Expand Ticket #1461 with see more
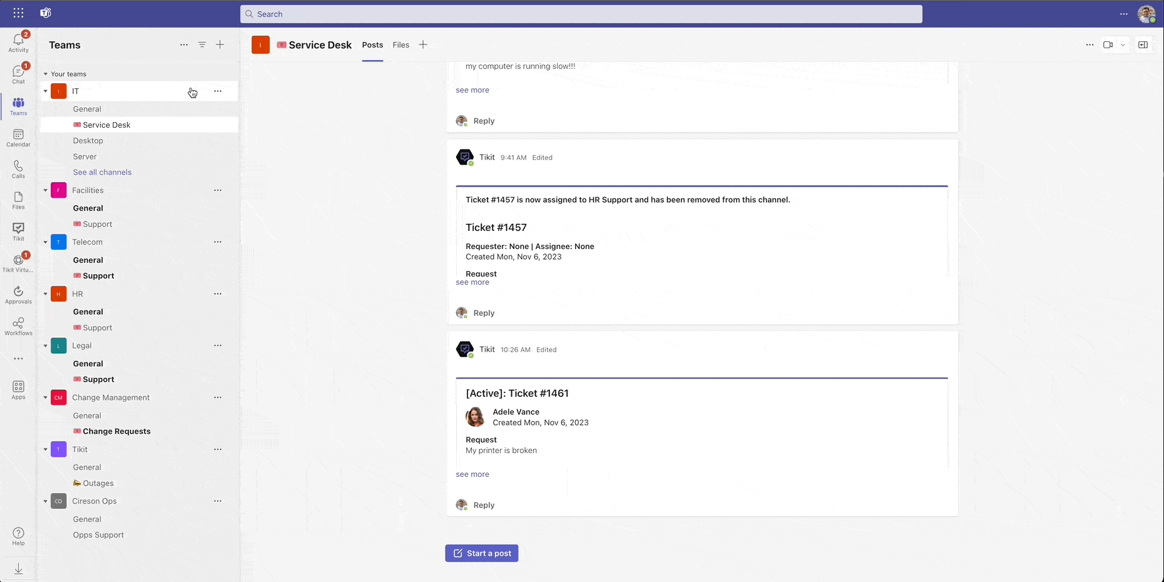This screenshot has height=582, width=1164. (472, 474)
